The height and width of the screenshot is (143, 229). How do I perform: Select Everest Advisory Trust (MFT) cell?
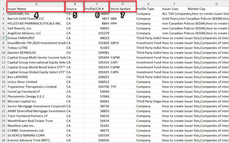click(x=36, y=140)
